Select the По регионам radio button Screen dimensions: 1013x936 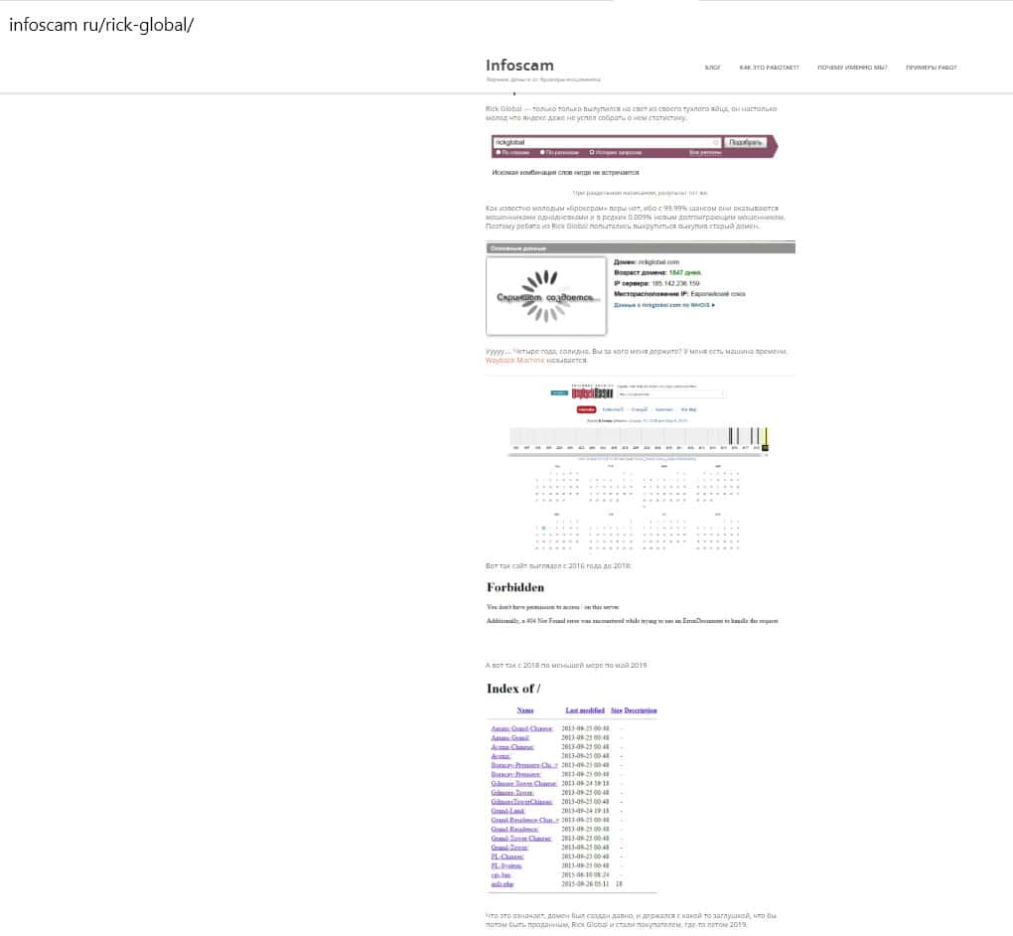pos(542,153)
